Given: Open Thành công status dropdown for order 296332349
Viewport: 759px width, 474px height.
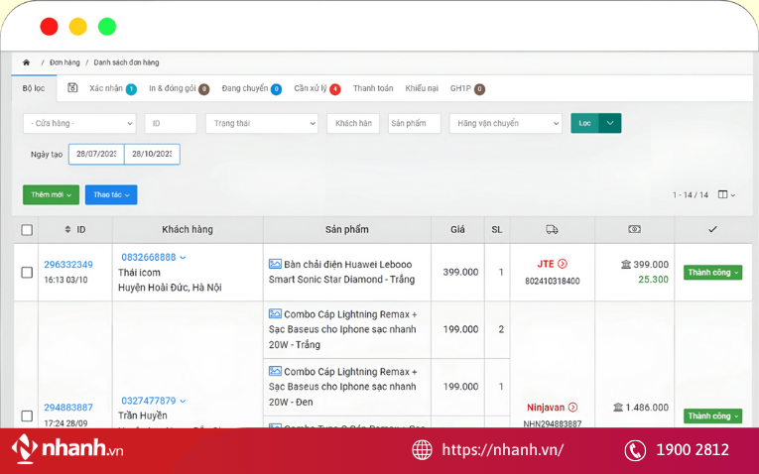Looking at the screenshot, I should (x=712, y=273).
